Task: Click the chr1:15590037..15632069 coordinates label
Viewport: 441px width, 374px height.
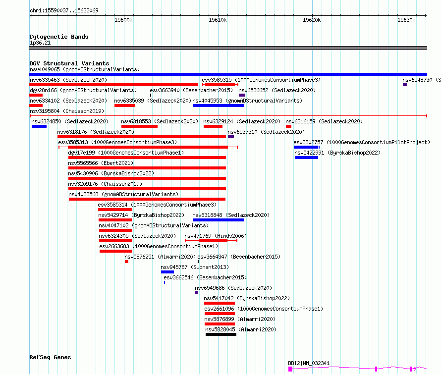Action: (x=64, y=11)
